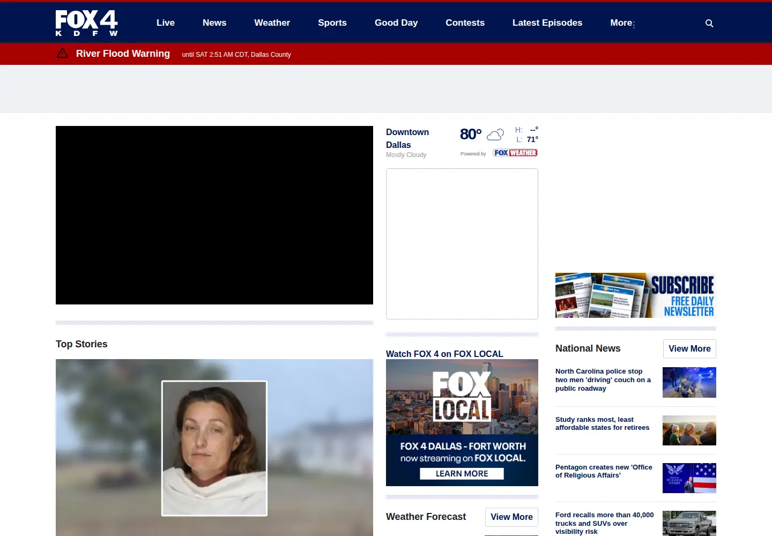Open the Live menu item

point(166,23)
